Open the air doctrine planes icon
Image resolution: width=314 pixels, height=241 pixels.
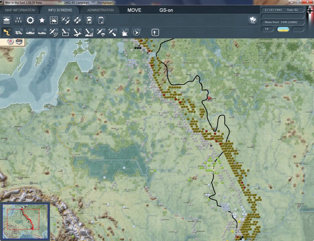[66, 20]
